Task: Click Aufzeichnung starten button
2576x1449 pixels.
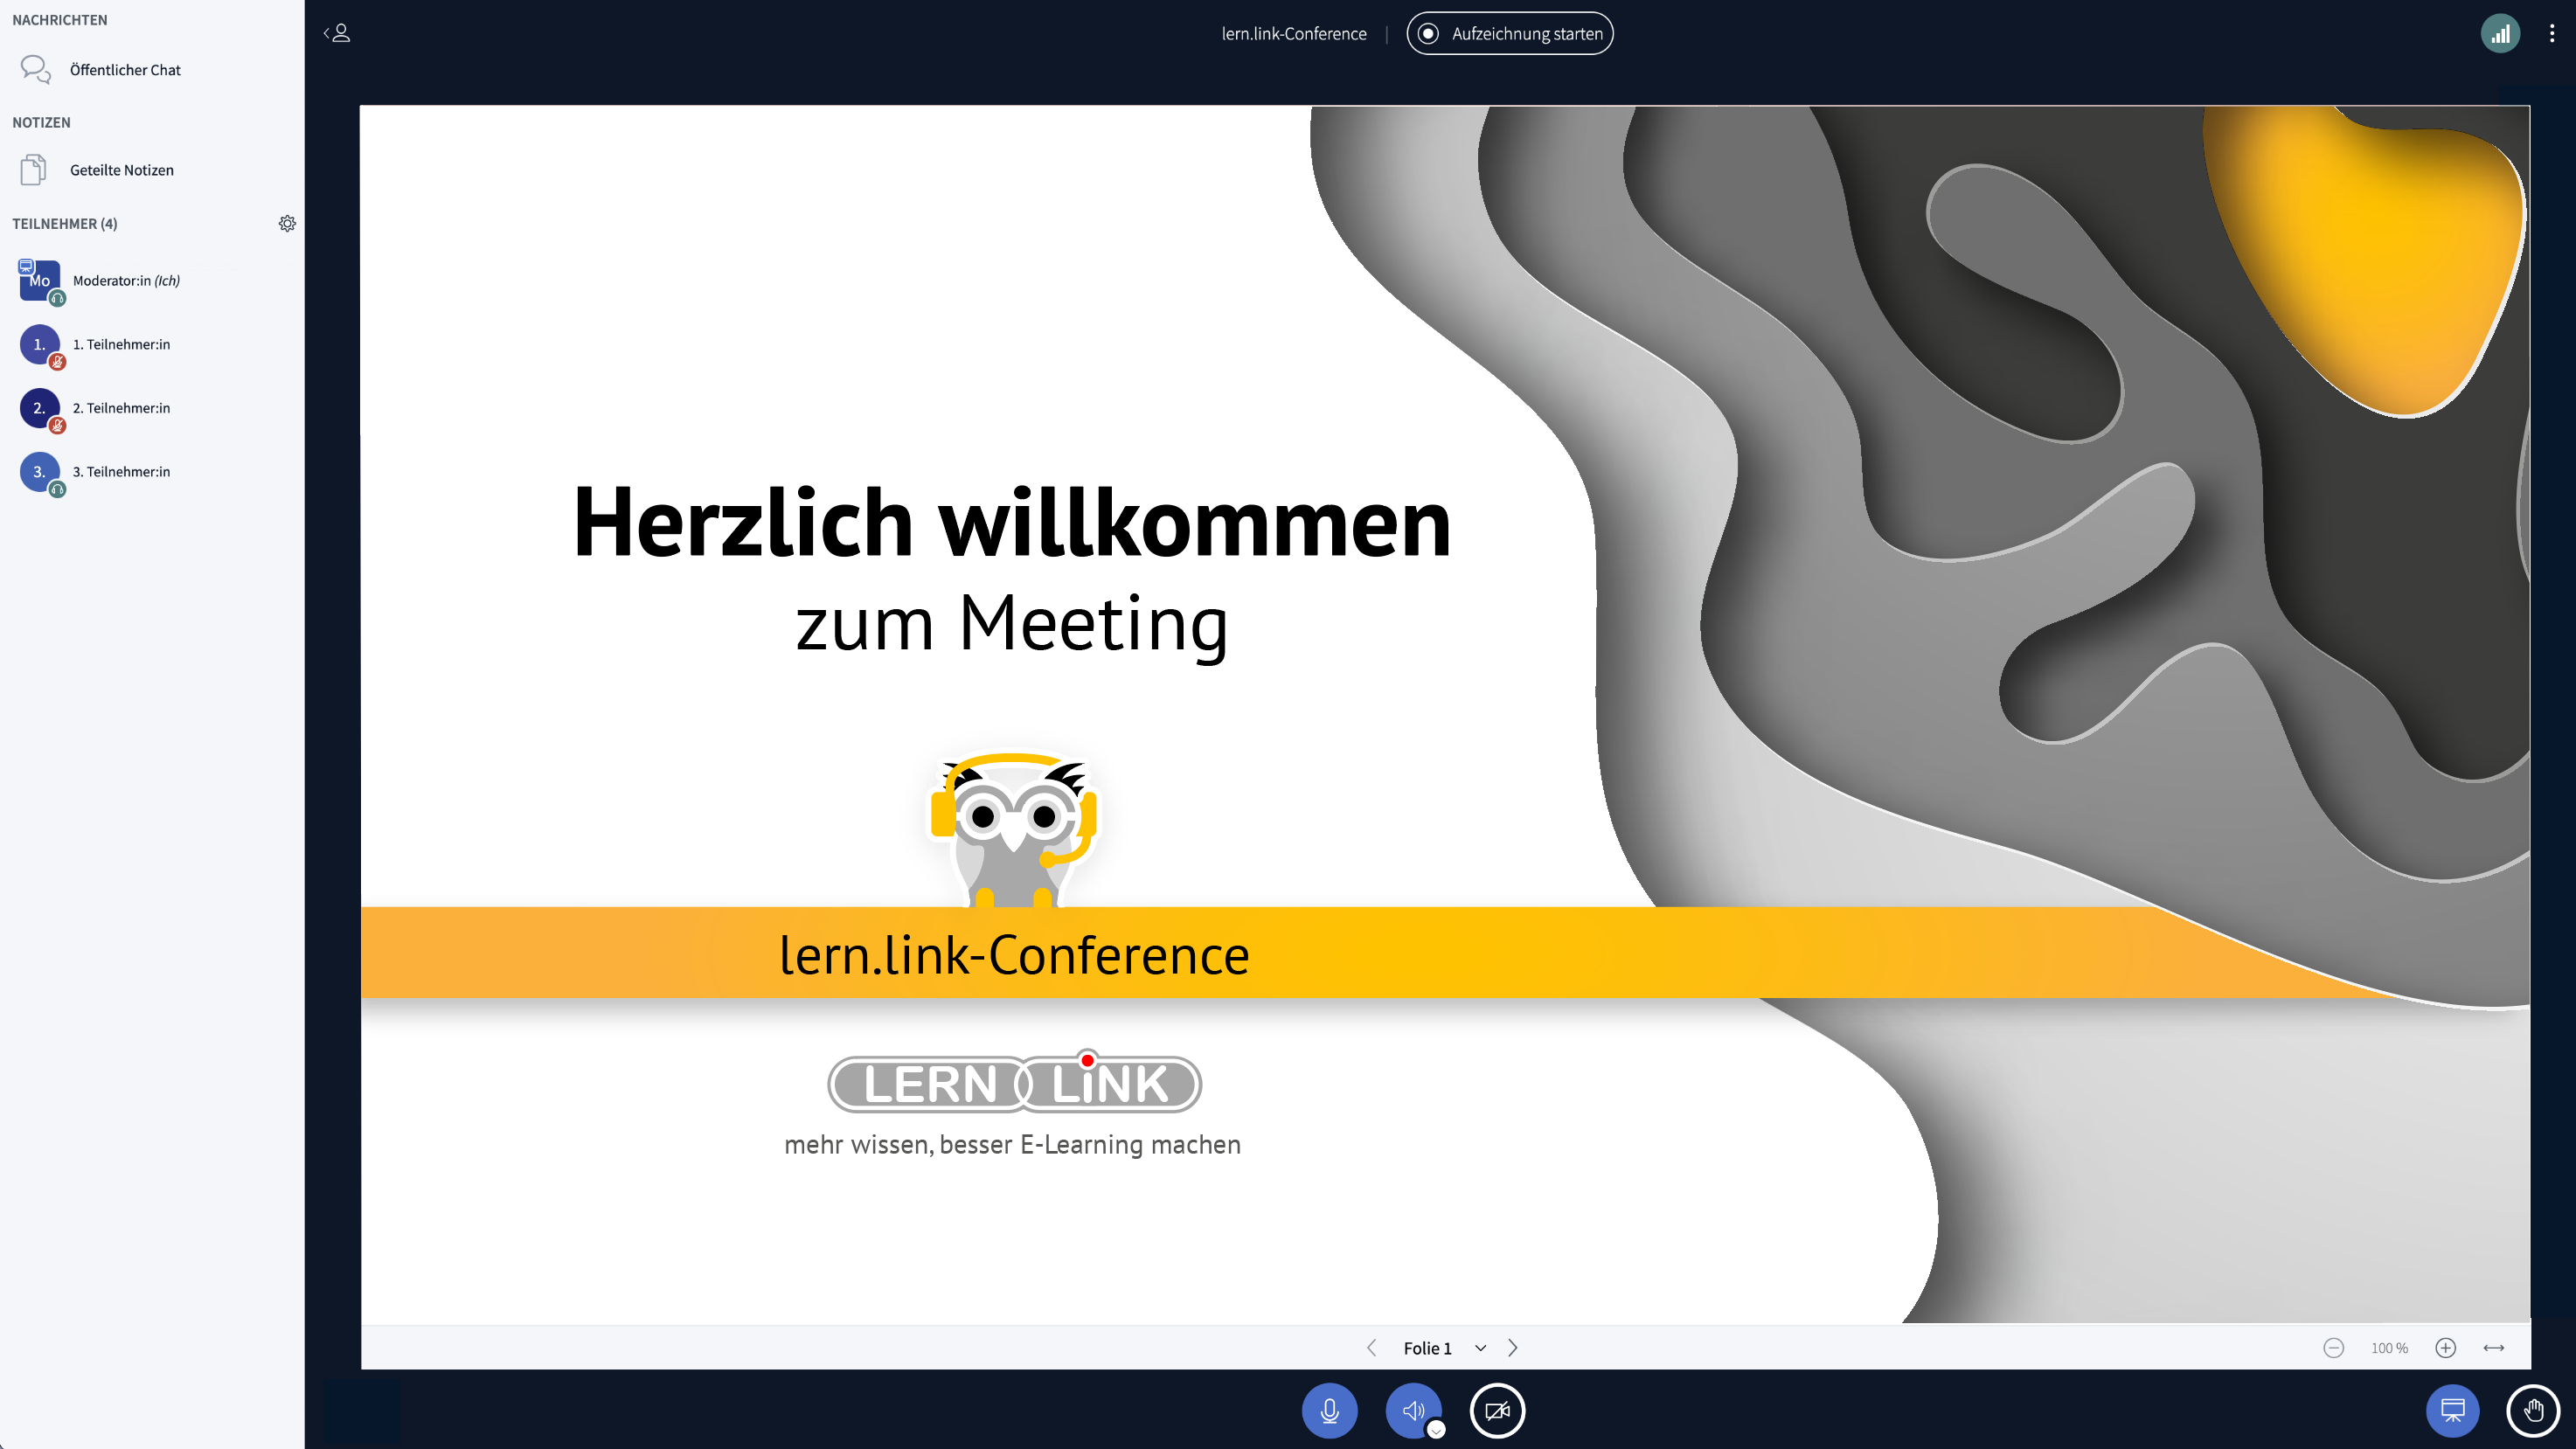Action: [x=1509, y=33]
